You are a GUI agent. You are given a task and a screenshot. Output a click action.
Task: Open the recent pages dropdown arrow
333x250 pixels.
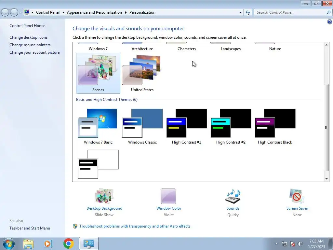20,13
